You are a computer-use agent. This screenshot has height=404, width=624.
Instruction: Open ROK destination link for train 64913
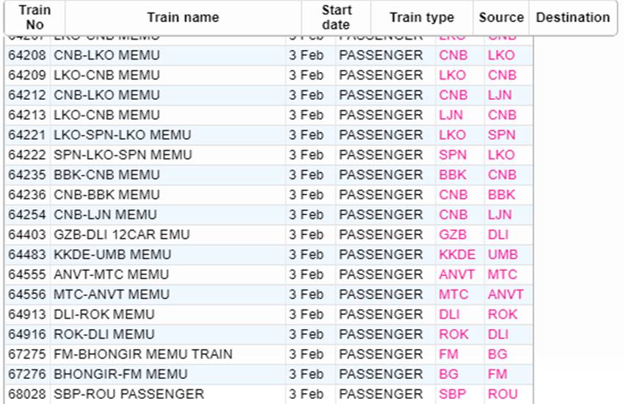(x=503, y=314)
